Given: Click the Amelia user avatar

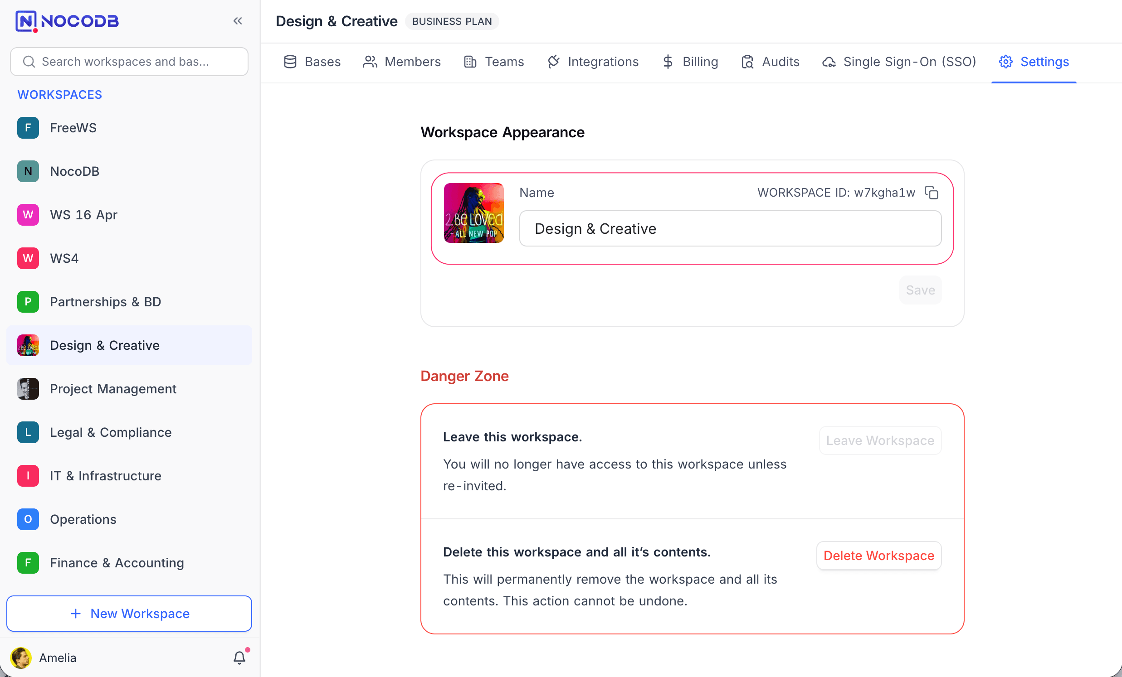Looking at the screenshot, I should (x=21, y=658).
